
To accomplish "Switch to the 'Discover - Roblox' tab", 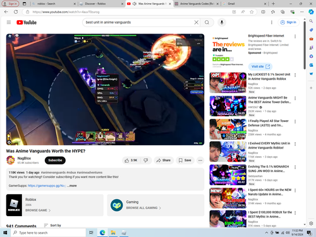I will tap(100, 4).
